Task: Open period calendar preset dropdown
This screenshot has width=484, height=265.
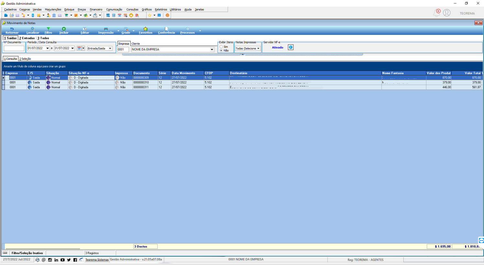Action: coord(83,48)
